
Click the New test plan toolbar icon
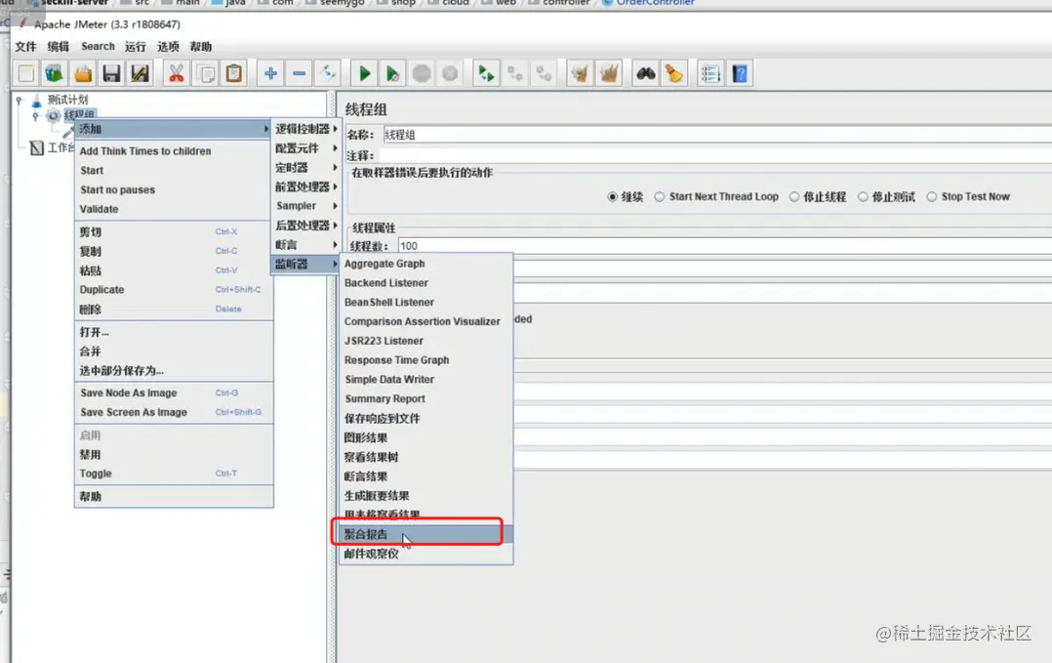pyautogui.click(x=26, y=73)
